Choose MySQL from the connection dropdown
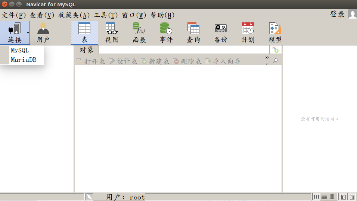This screenshot has width=357, height=201. tap(20, 51)
